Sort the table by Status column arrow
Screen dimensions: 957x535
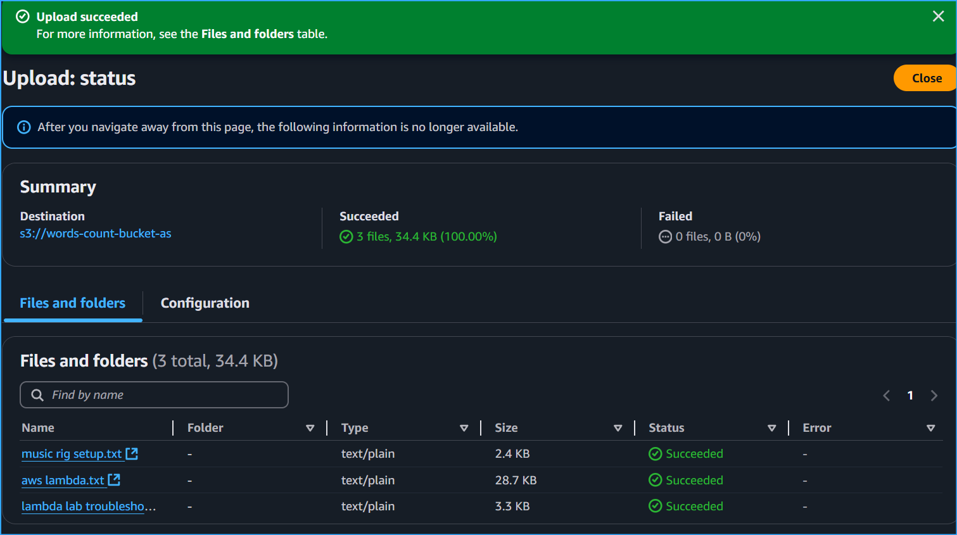coord(772,428)
